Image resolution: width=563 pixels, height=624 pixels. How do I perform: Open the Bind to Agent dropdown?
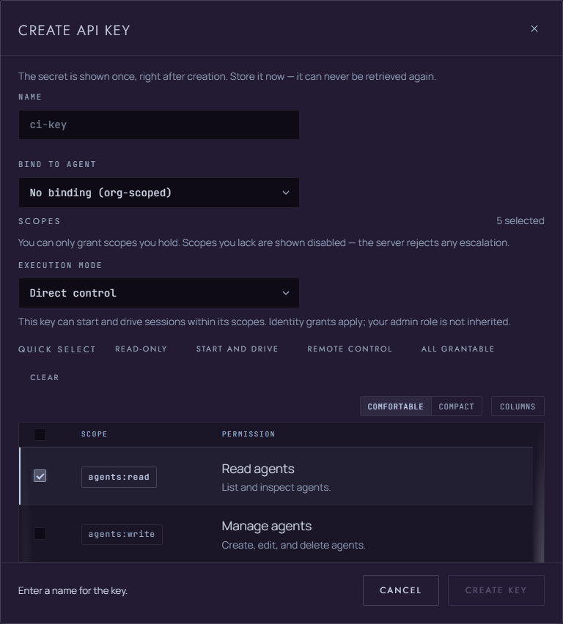click(158, 193)
